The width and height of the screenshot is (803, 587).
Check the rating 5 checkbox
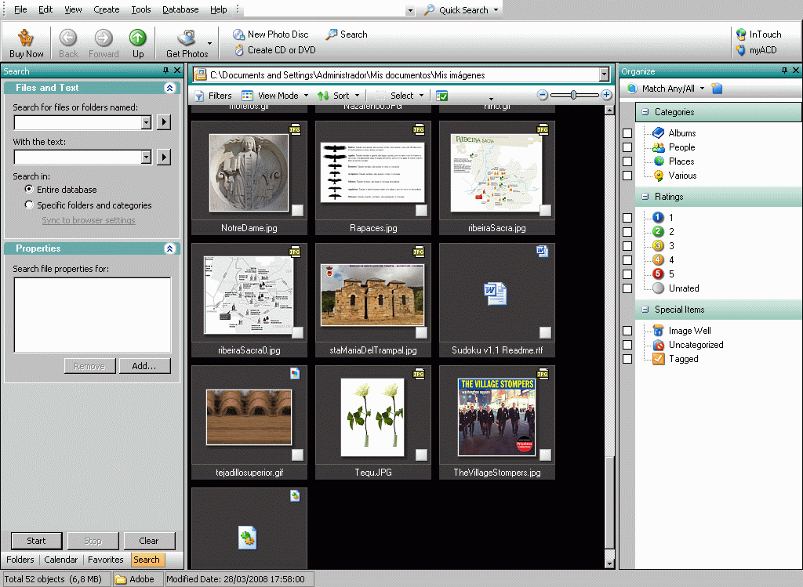[627, 274]
